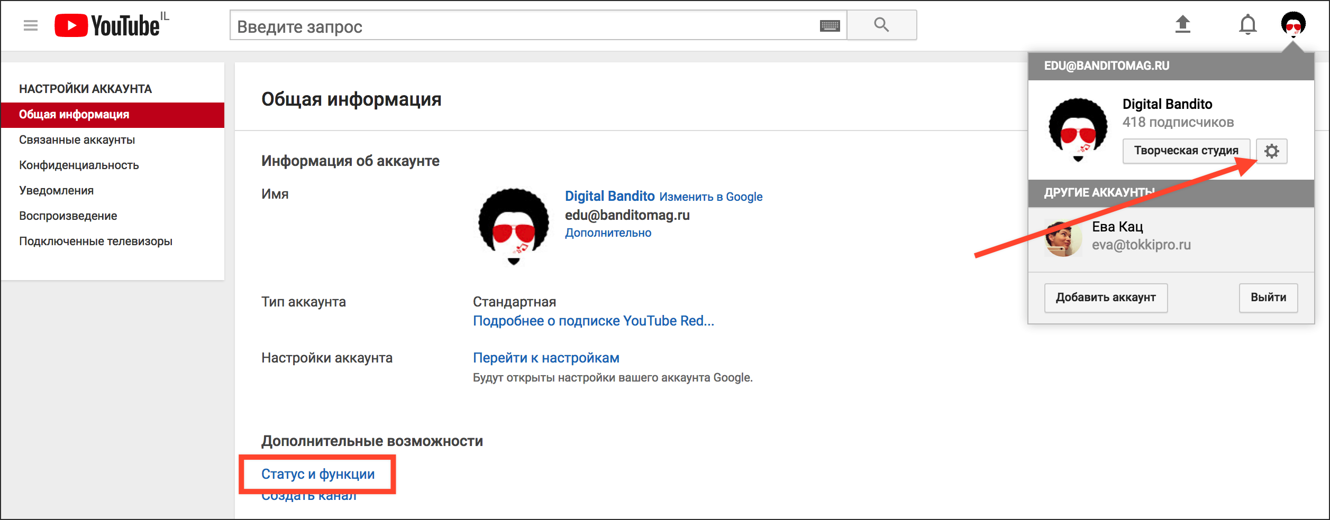Open YouTube settings gear in account popup
Image resolution: width=1330 pixels, height=520 pixels.
pos(1271,151)
